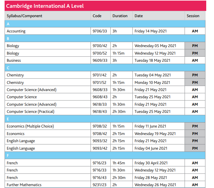The image size is (214, 188).
Task: Select code 9608/43 for Computer Science
Action: (100, 97)
